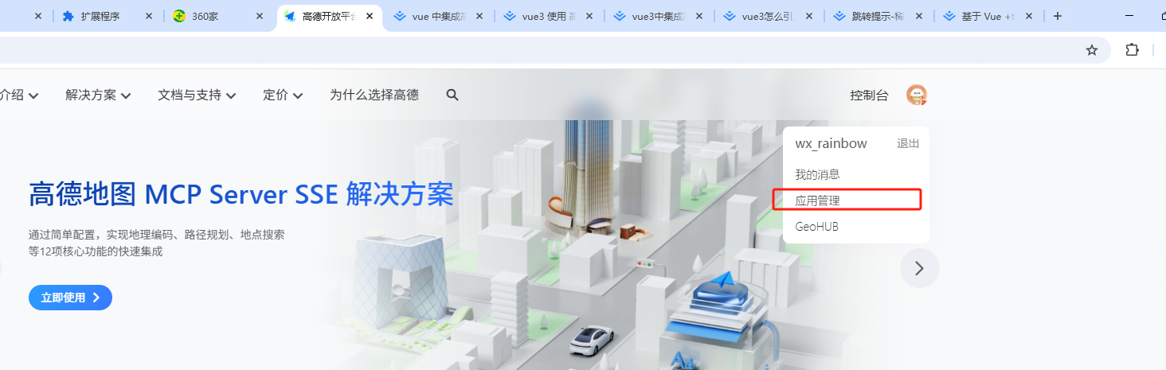Close the 高德开放平台 tab
This screenshot has width=1166, height=370.
tap(369, 16)
